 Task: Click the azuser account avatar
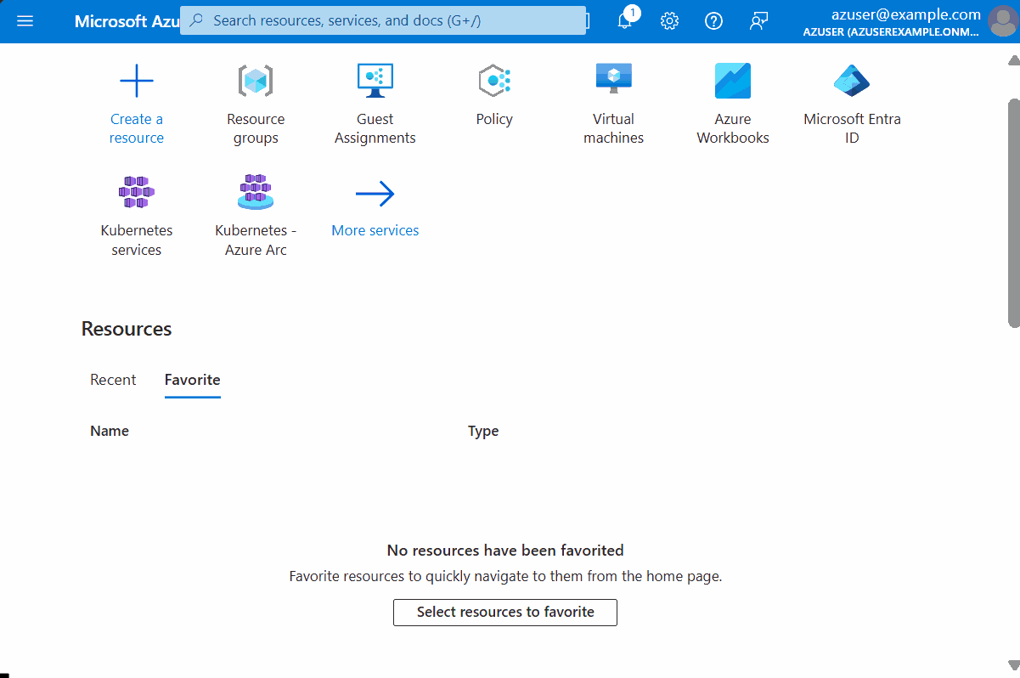click(x=1002, y=21)
